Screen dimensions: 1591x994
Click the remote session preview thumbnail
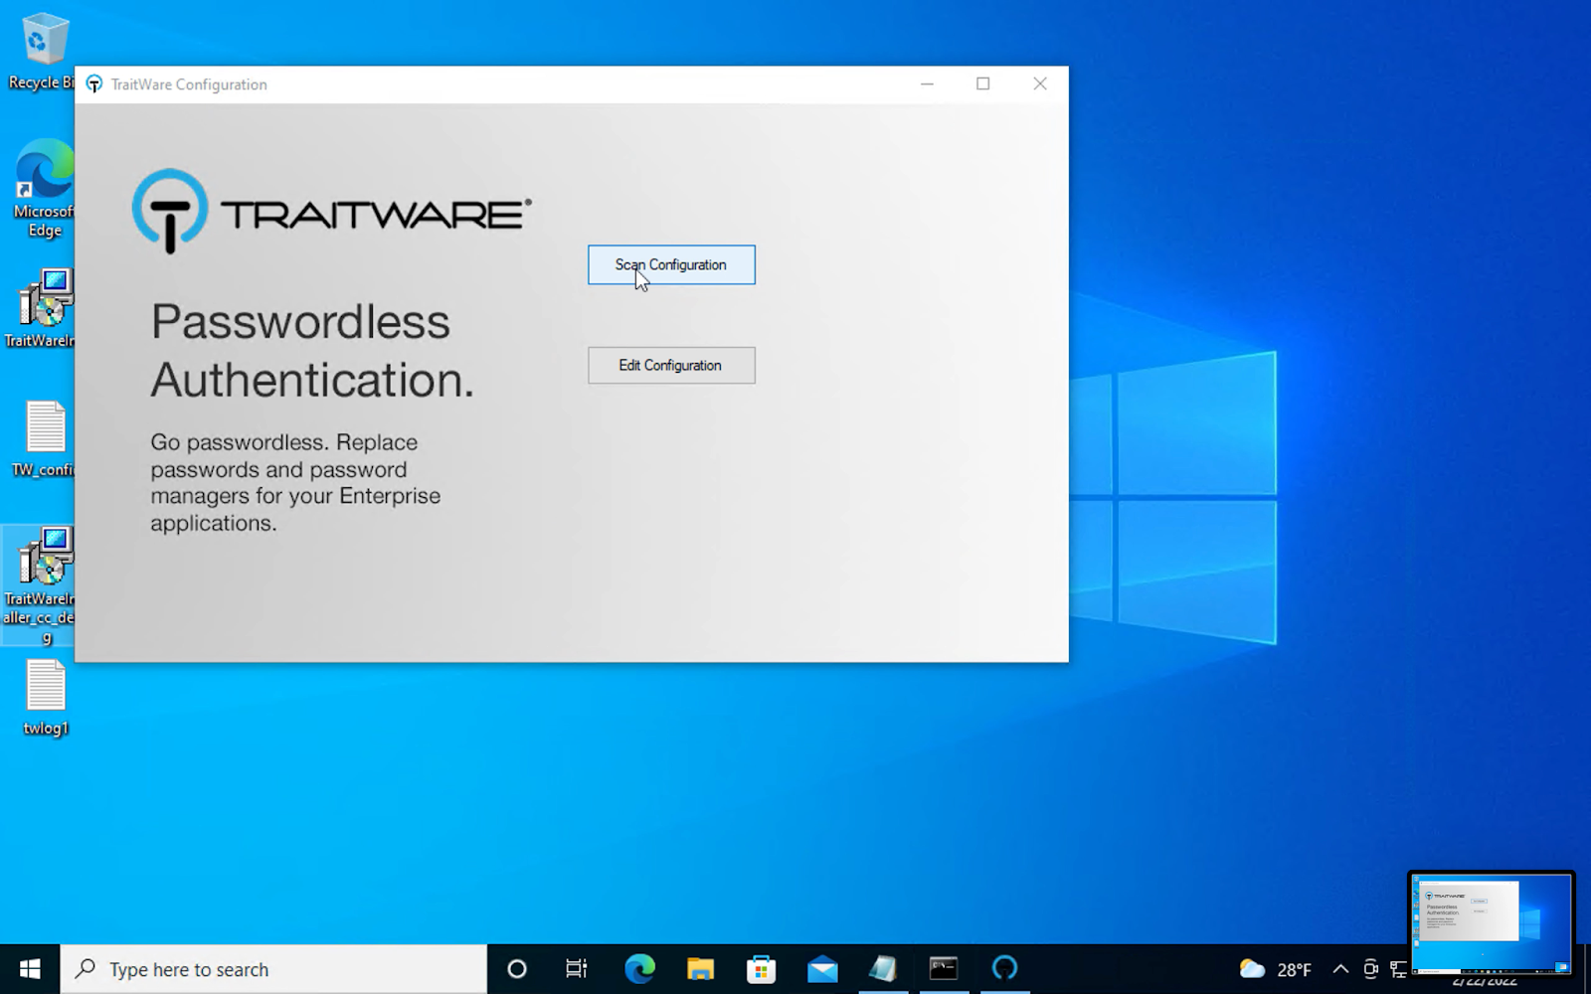(1491, 924)
